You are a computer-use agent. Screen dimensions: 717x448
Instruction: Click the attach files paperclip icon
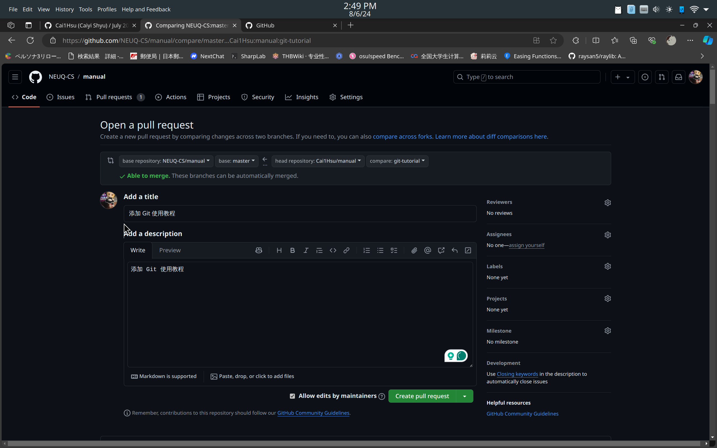(414, 250)
